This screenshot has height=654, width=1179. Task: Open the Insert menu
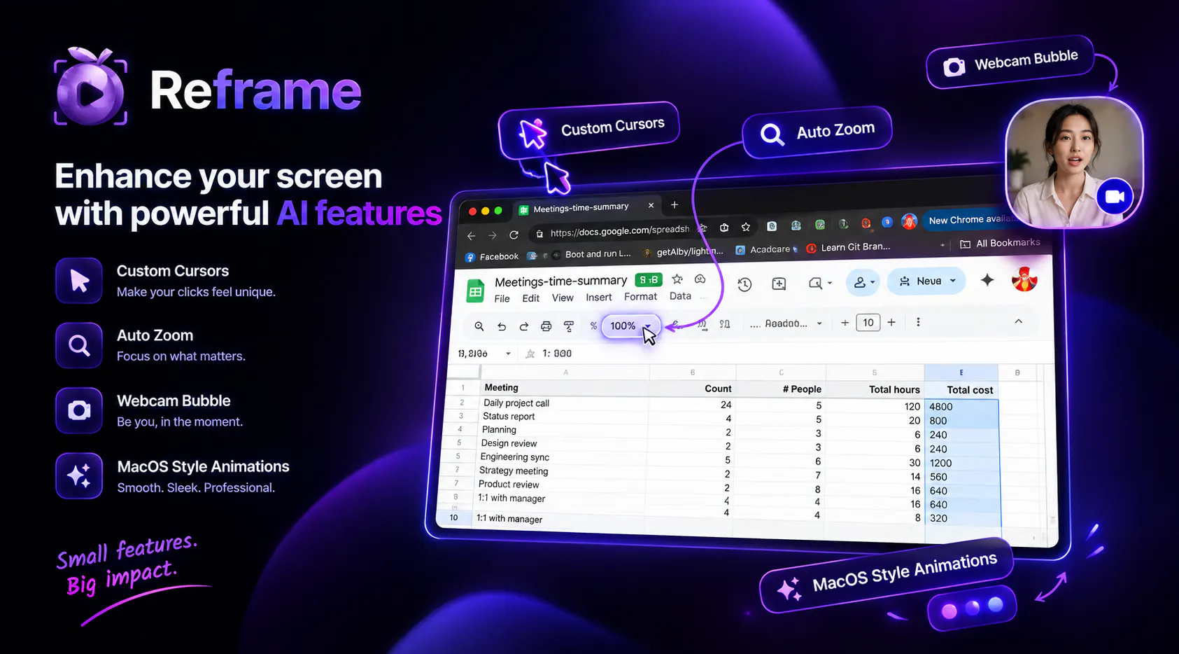tap(599, 297)
